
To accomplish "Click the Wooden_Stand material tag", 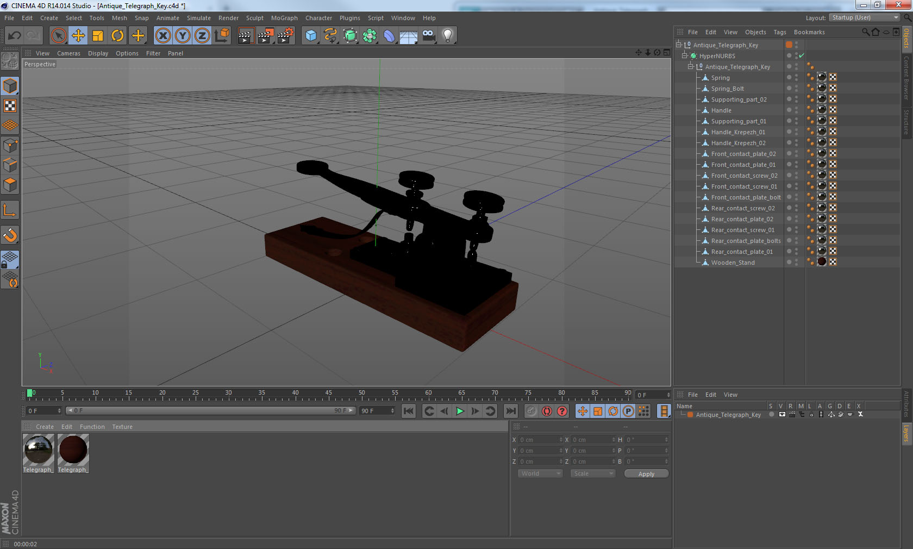I will (822, 262).
